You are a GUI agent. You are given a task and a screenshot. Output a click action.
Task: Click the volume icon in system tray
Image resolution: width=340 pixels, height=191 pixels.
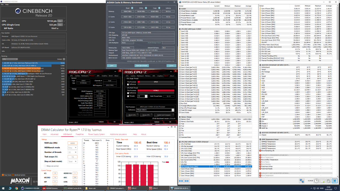tap(318, 188)
